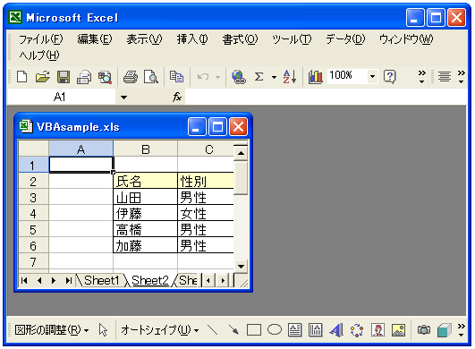Open the ツール(T) menu
This screenshot has width=475, height=349.
(x=292, y=39)
